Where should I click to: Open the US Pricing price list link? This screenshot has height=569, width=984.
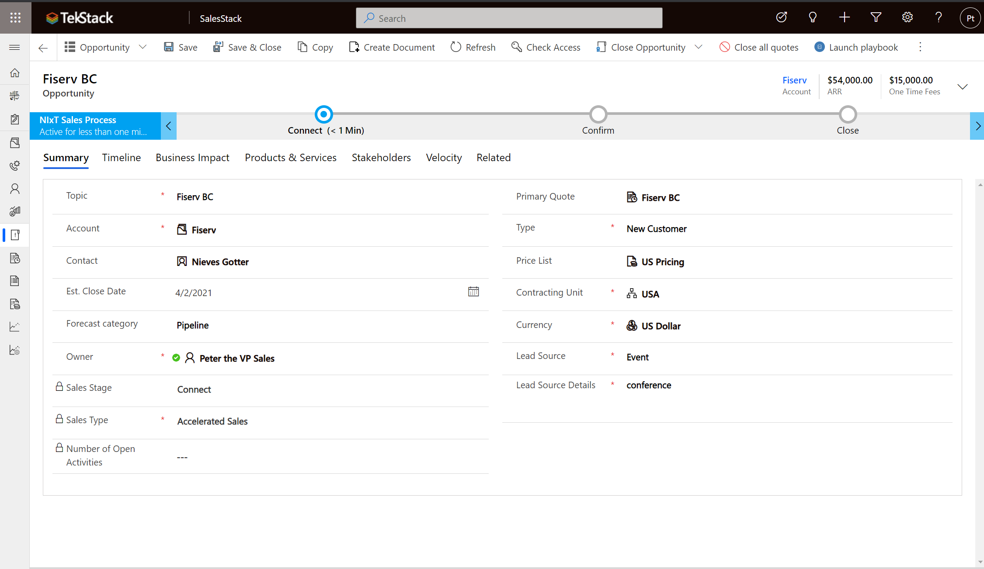pos(663,262)
